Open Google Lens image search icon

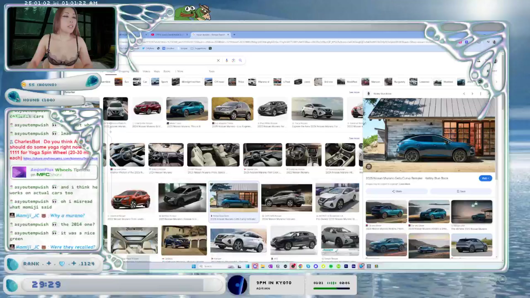point(234,60)
